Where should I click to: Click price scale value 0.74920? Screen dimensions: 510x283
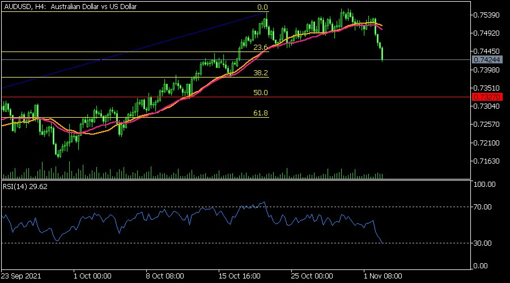click(x=487, y=33)
